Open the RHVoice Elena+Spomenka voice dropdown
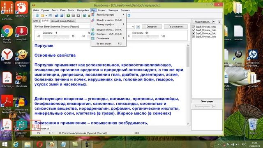263x148 pixels. pyautogui.click(x=133, y=27)
